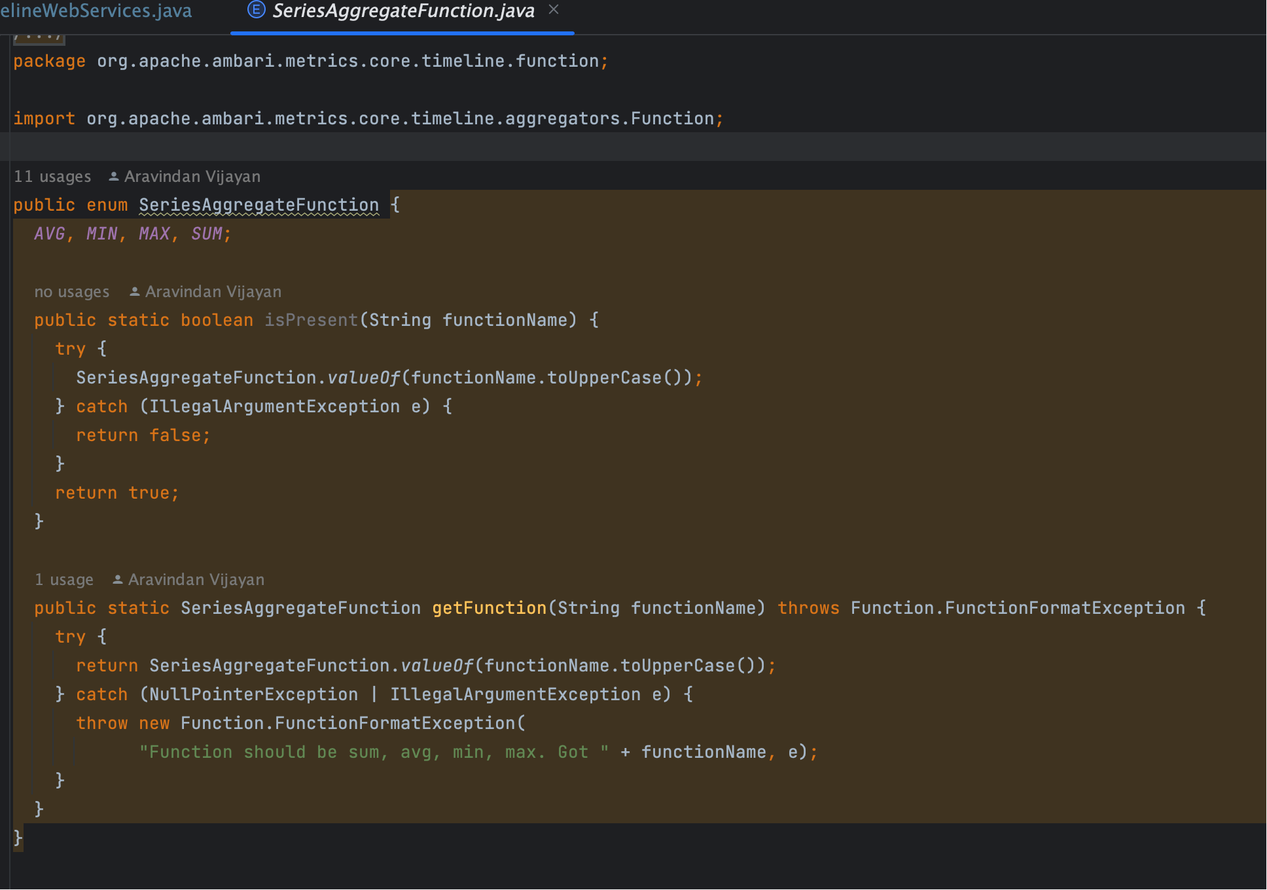The width and height of the screenshot is (1267, 890).
Task: Click the AVG enum constant
Action: coord(50,234)
